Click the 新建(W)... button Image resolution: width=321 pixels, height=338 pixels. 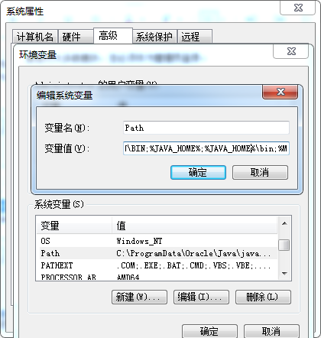pyautogui.click(x=139, y=297)
